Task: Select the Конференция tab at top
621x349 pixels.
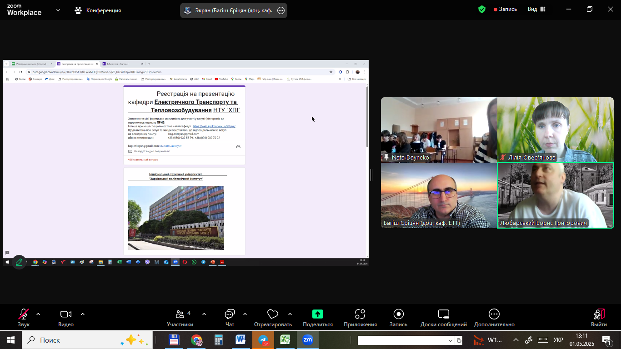Action: coord(98,10)
